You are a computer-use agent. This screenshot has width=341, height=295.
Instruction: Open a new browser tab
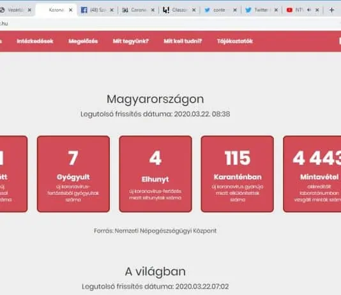[331, 10]
